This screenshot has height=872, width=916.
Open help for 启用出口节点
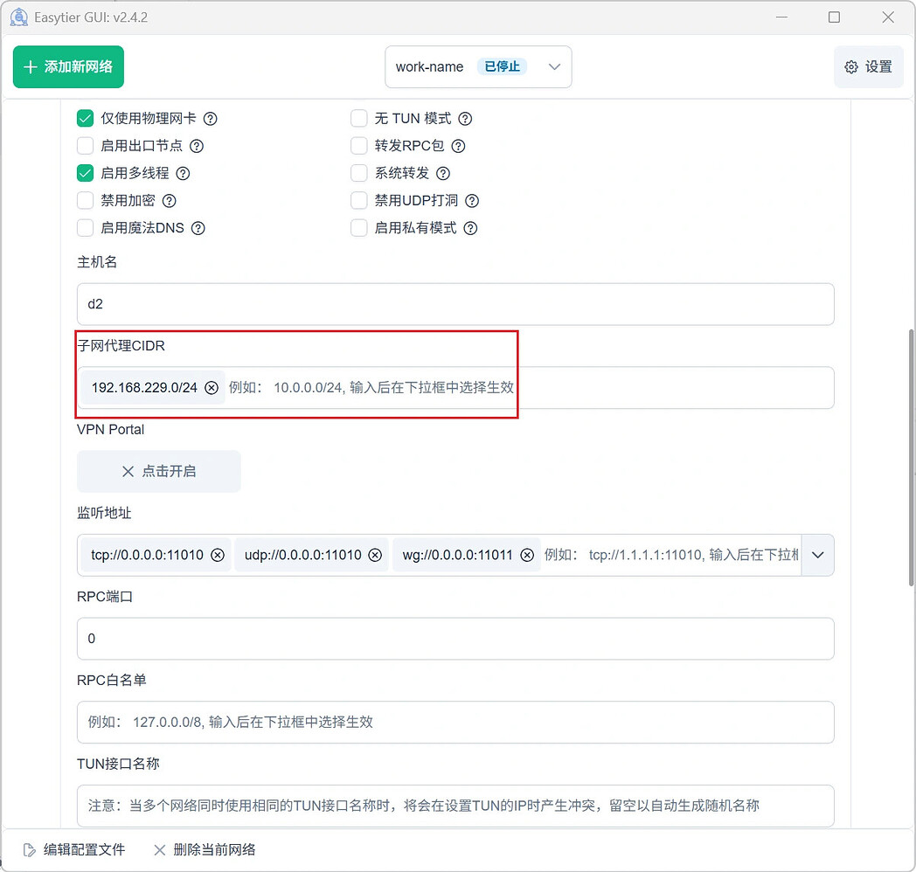197,146
